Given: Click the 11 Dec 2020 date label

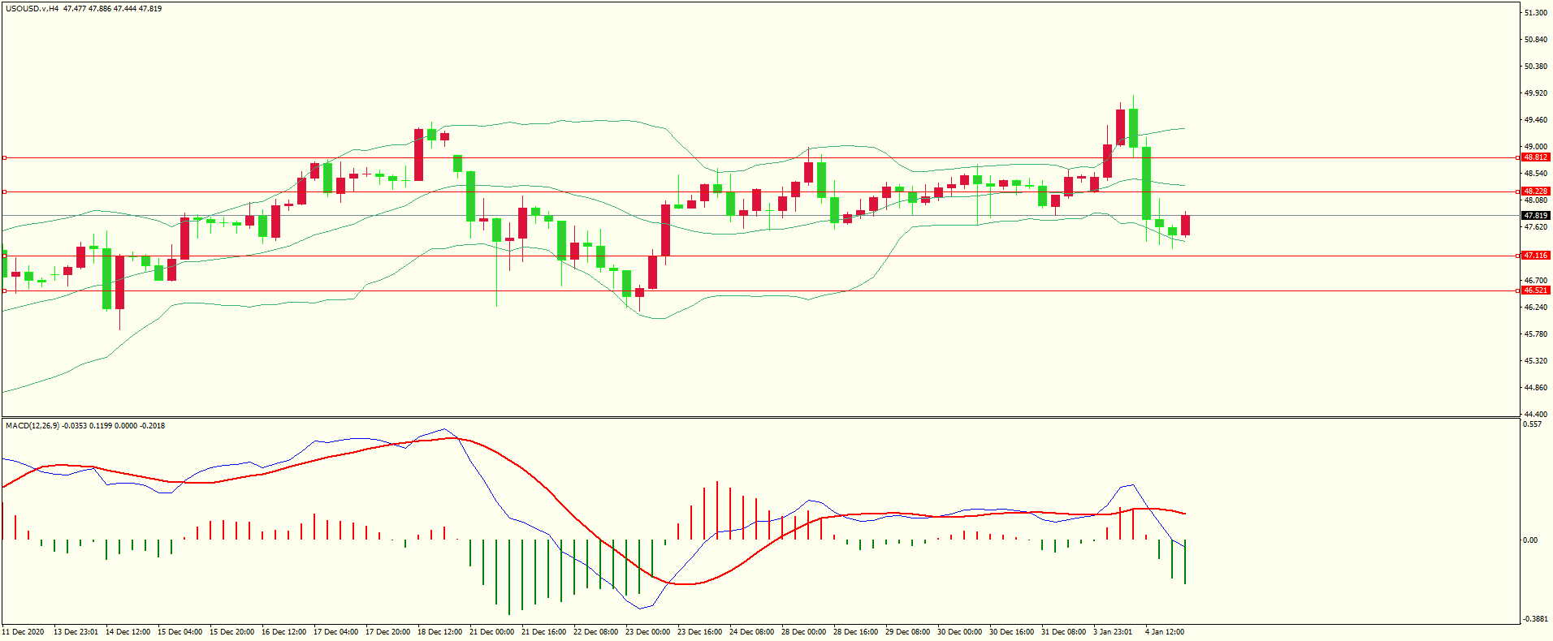Looking at the screenshot, I should click(x=24, y=632).
